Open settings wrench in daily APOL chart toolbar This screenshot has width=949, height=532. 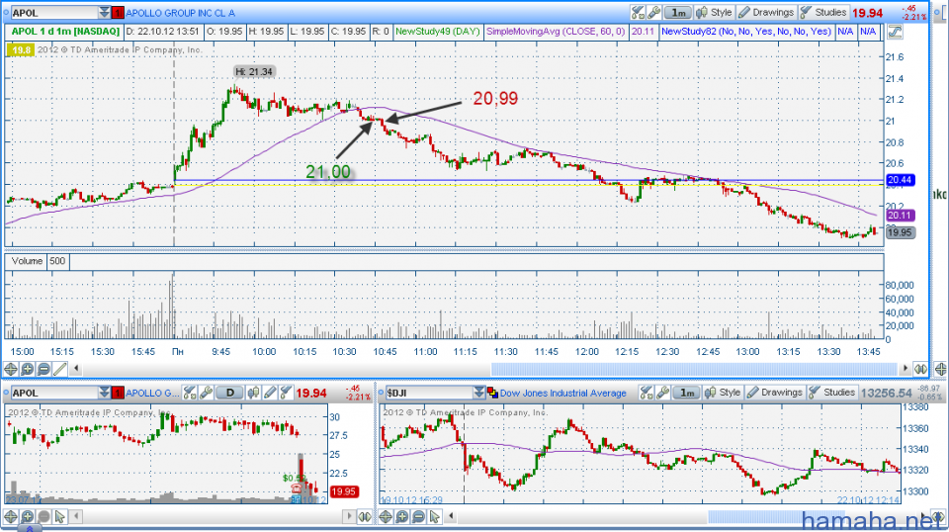(206, 393)
